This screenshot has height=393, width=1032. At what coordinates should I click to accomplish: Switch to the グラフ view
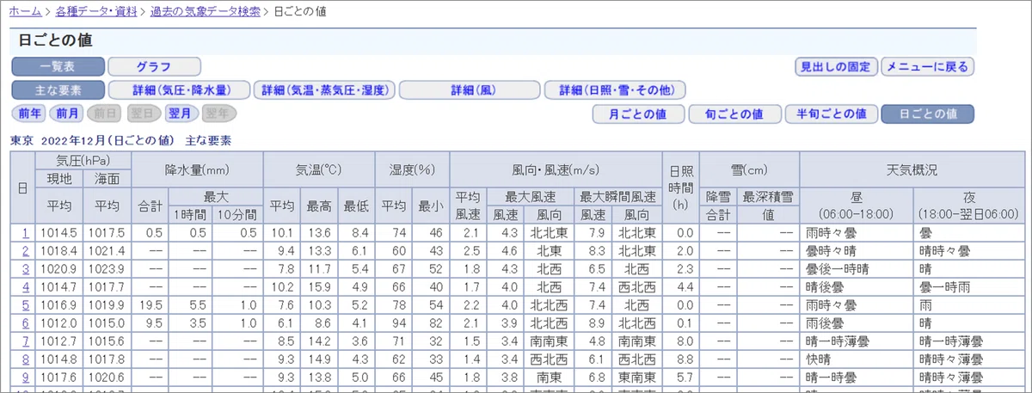[155, 66]
